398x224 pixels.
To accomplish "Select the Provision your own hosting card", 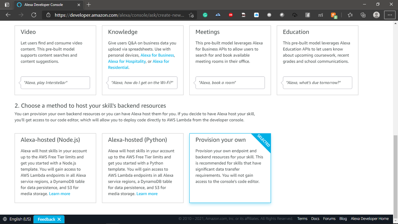I will coord(230,168).
